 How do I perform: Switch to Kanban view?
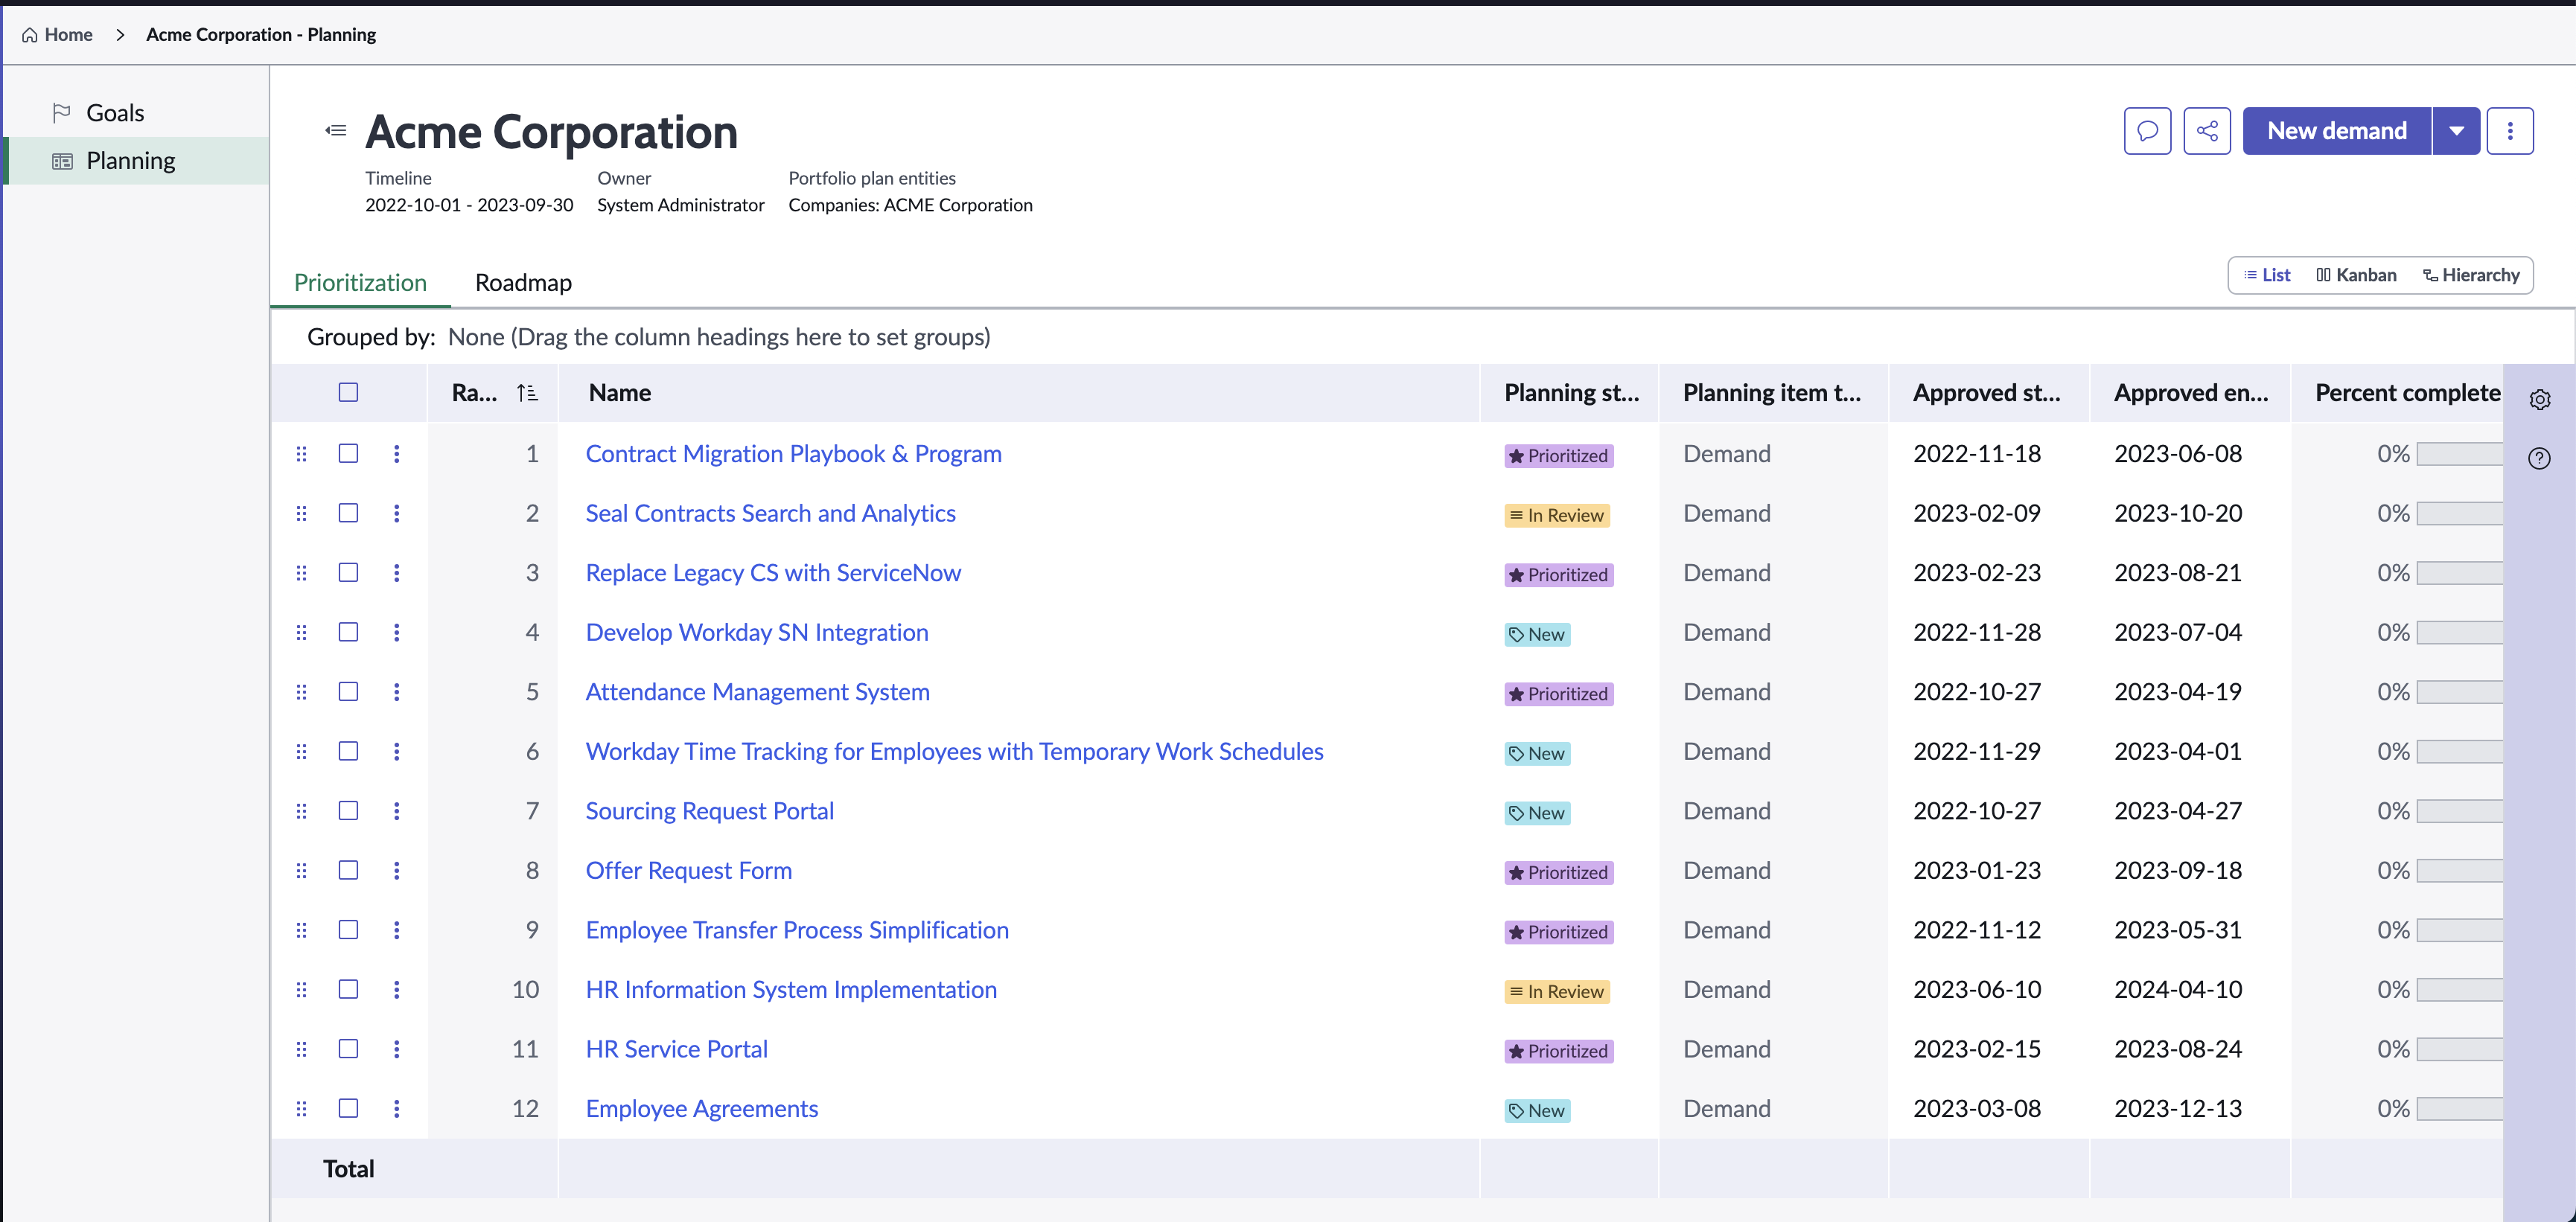[x=2356, y=275]
